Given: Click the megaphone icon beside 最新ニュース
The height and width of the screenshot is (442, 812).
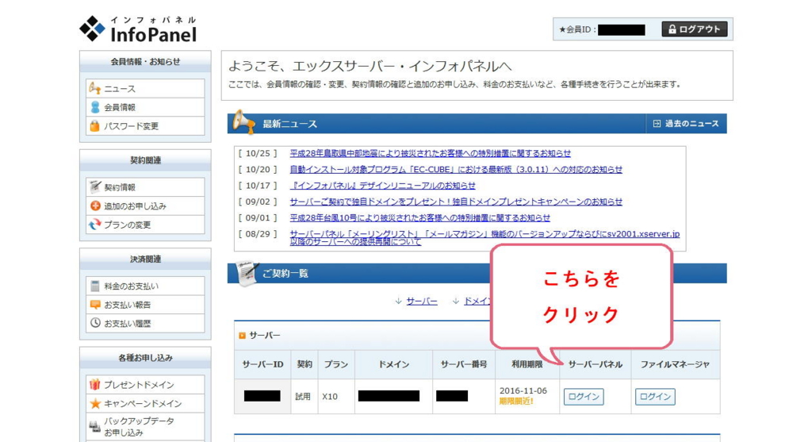Looking at the screenshot, I should click(x=243, y=121).
